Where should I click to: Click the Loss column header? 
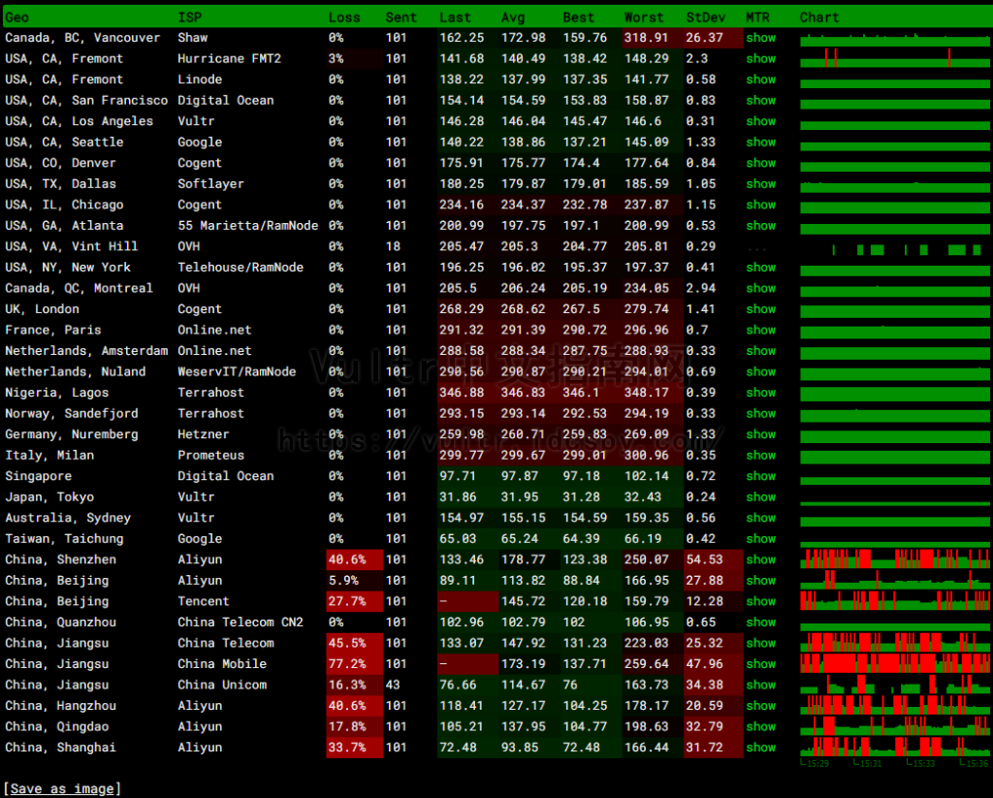344,17
